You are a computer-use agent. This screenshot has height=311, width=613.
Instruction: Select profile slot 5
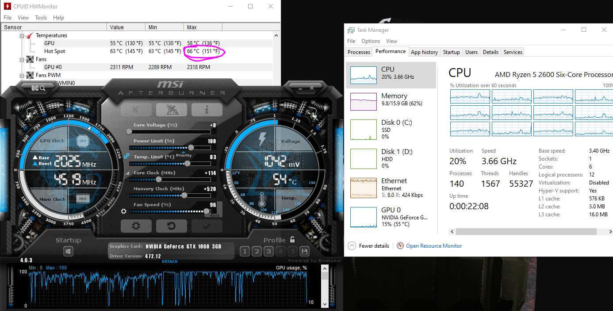pos(292,251)
